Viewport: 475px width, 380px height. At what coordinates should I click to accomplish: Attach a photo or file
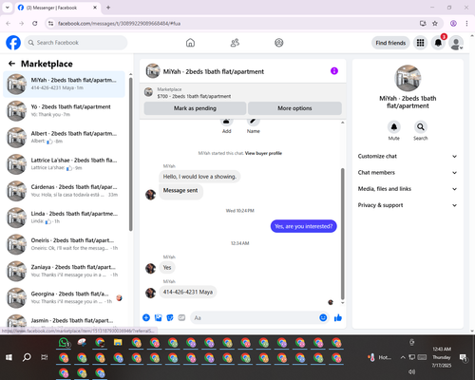158,317
